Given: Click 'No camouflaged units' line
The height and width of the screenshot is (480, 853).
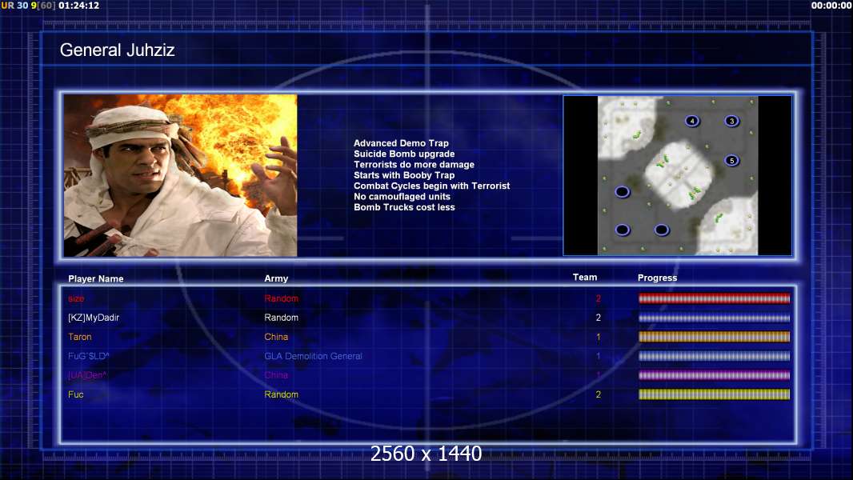Looking at the screenshot, I should pos(402,196).
